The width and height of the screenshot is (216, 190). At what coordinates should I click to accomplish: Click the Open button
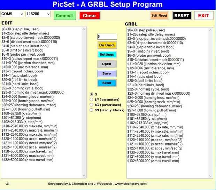pyautogui.click(x=107, y=64)
